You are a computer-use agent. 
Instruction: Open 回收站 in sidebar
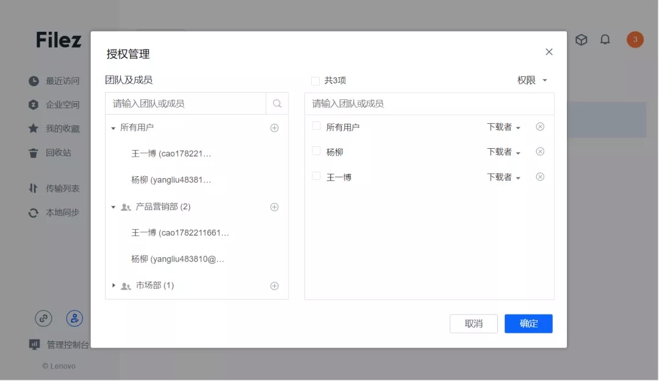tap(49, 153)
